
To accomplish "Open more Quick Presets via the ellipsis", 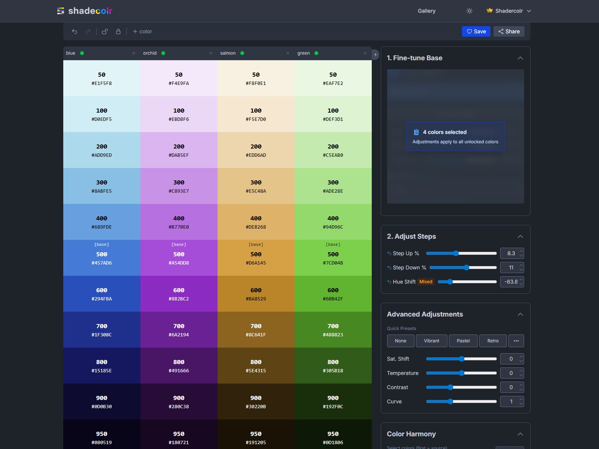I will [x=516, y=341].
